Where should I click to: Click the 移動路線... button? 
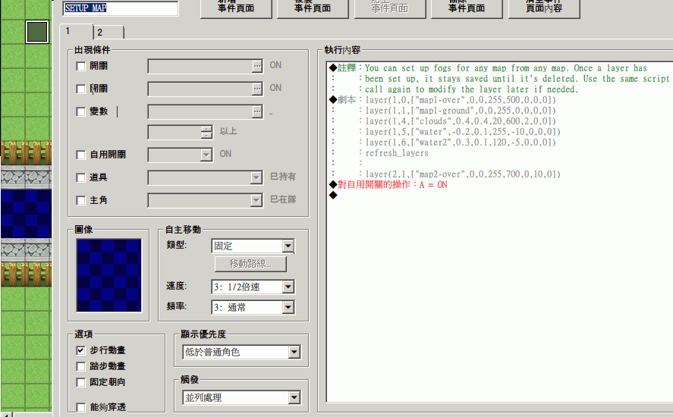click(x=250, y=264)
